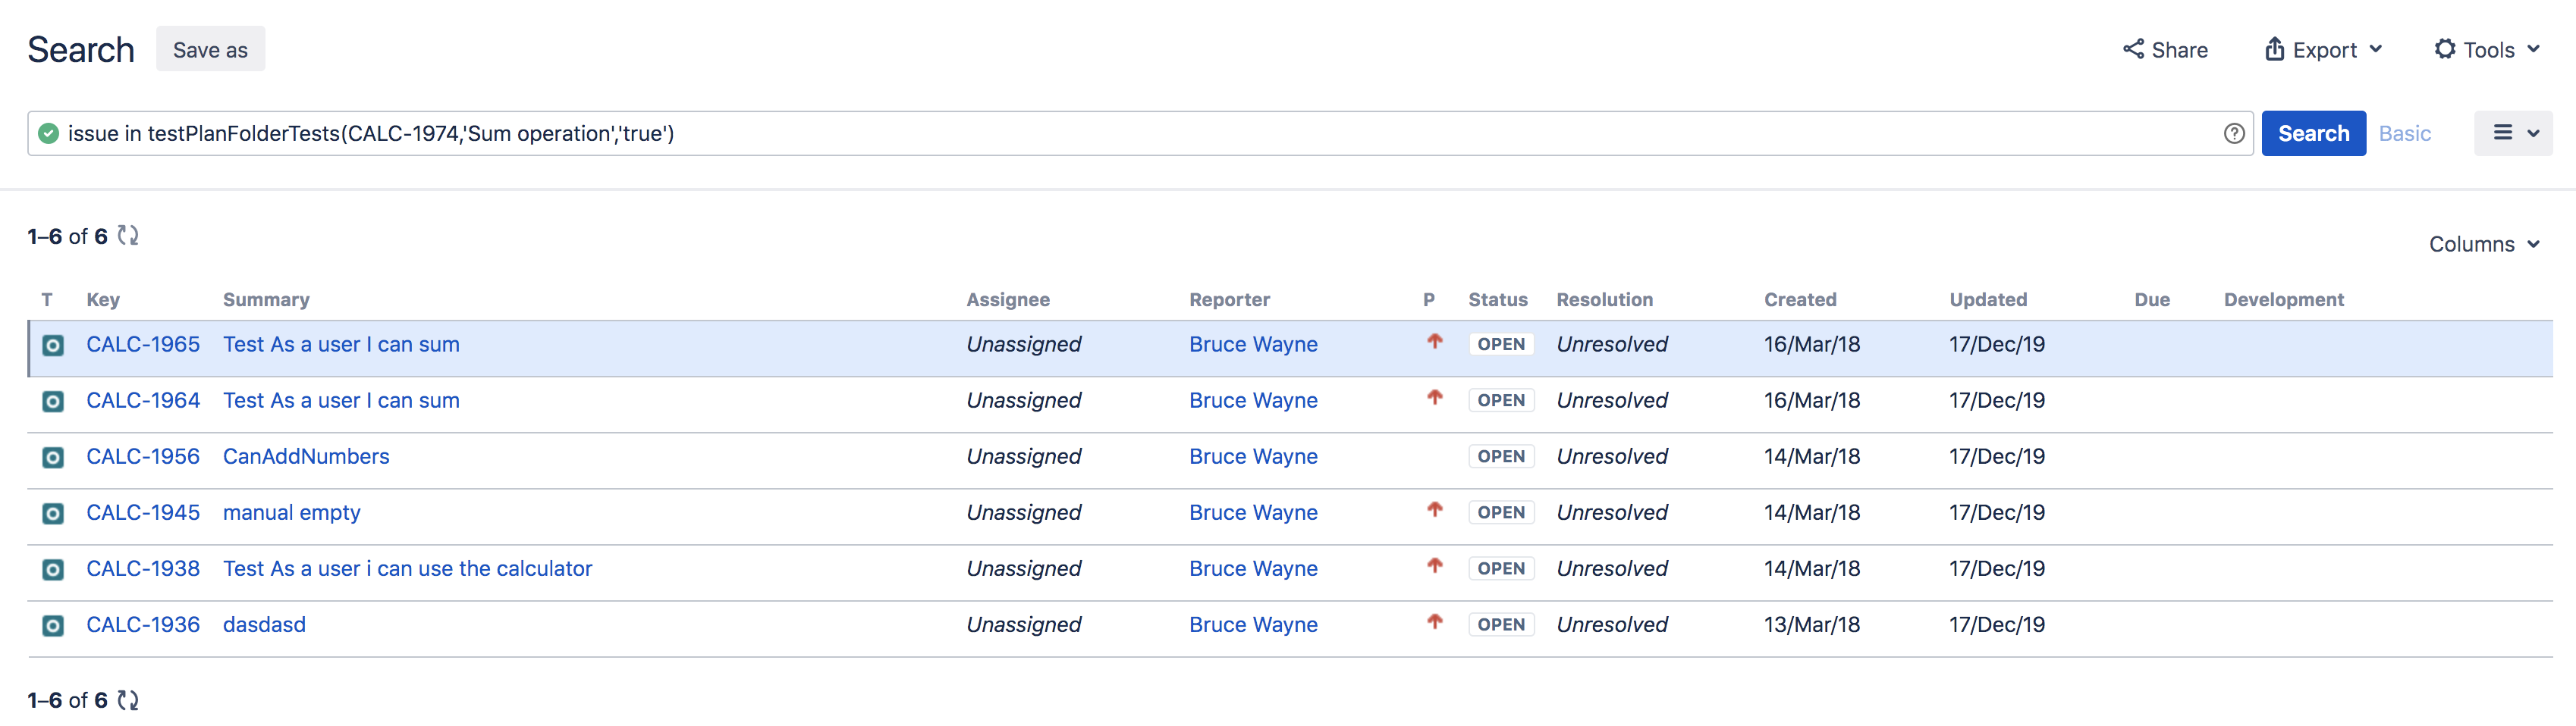2576x726 pixels.
Task: Click issue type icon for CALC-1945
Action: tap(53, 513)
